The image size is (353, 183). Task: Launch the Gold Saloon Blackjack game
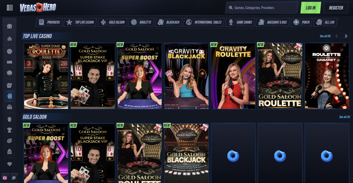click(x=186, y=153)
